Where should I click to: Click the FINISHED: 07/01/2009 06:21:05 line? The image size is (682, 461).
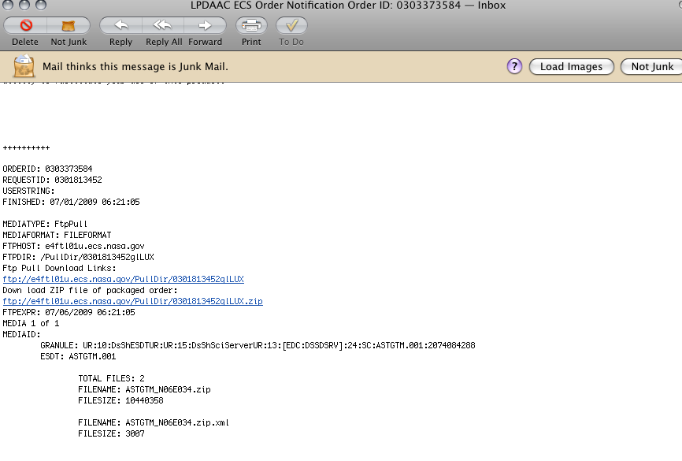pos(71,202)
